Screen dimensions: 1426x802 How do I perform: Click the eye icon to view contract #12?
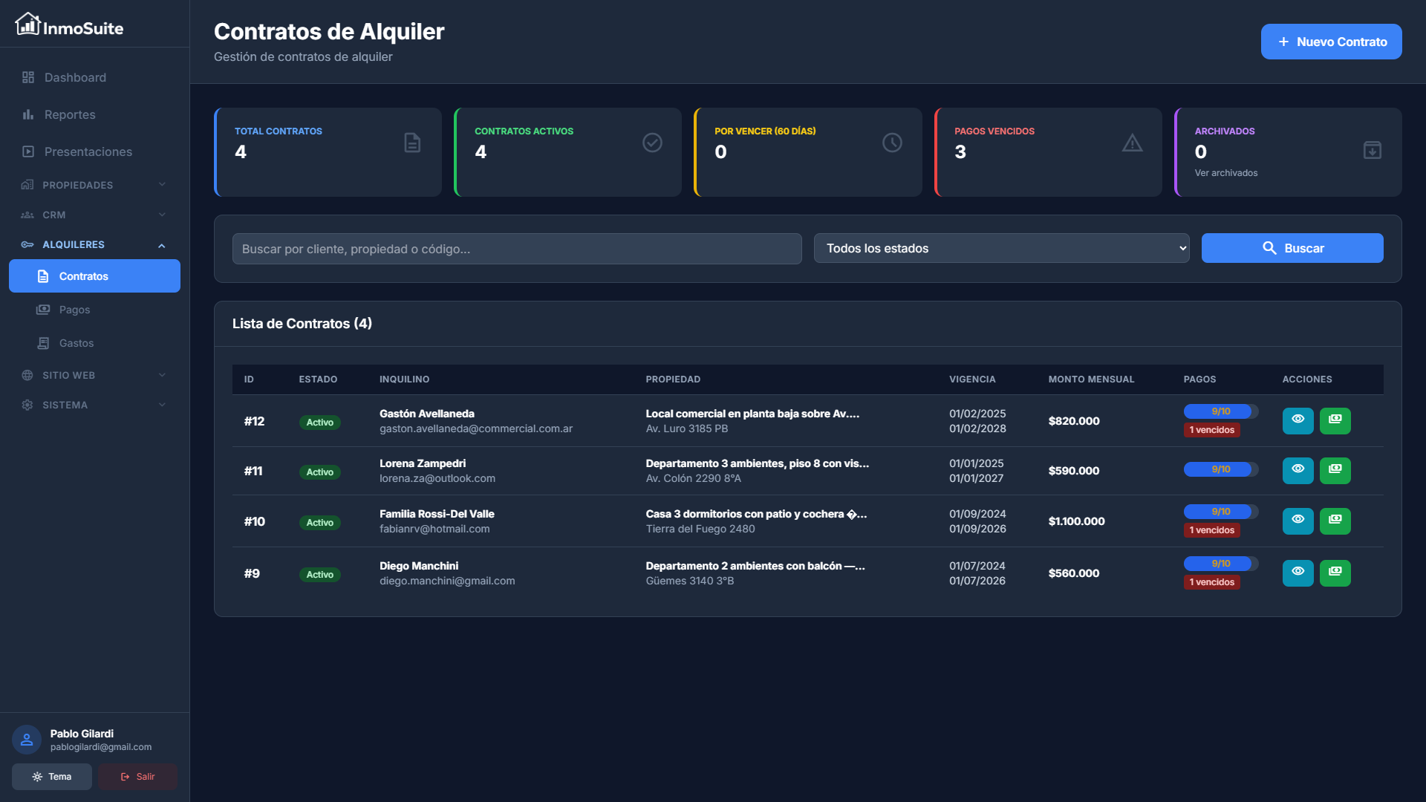click(1298, 420)
